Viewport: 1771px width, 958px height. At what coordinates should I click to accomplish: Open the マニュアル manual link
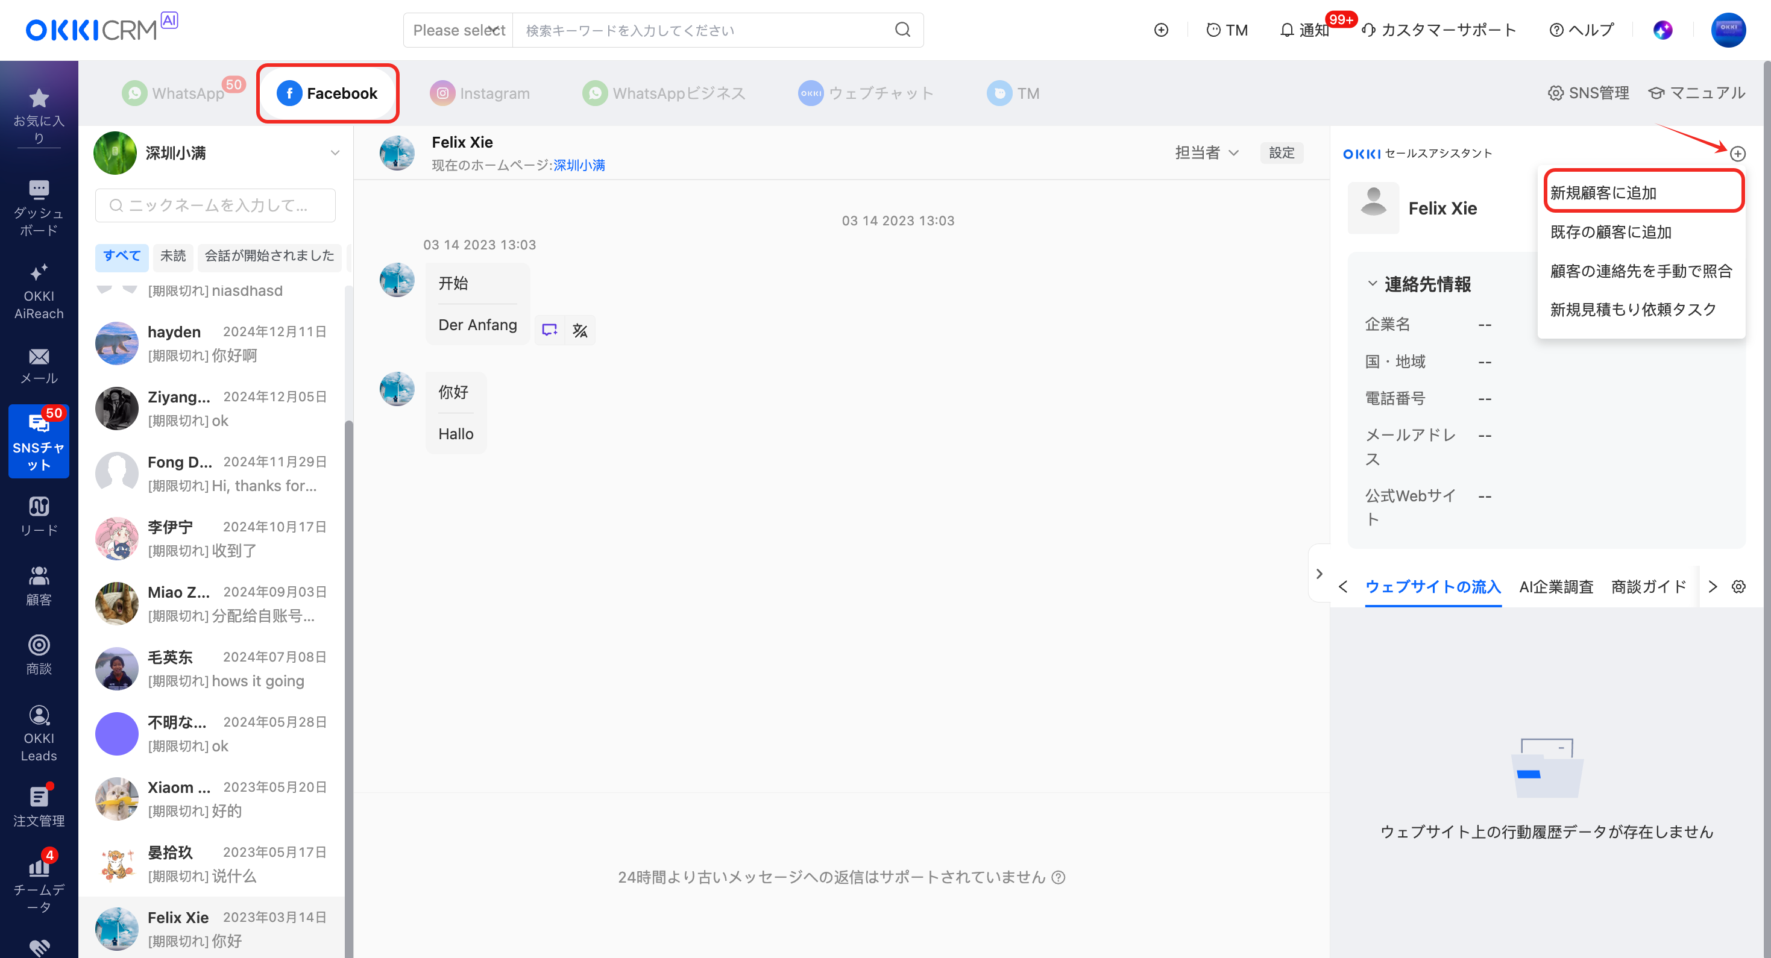[x=1697, y=93]
